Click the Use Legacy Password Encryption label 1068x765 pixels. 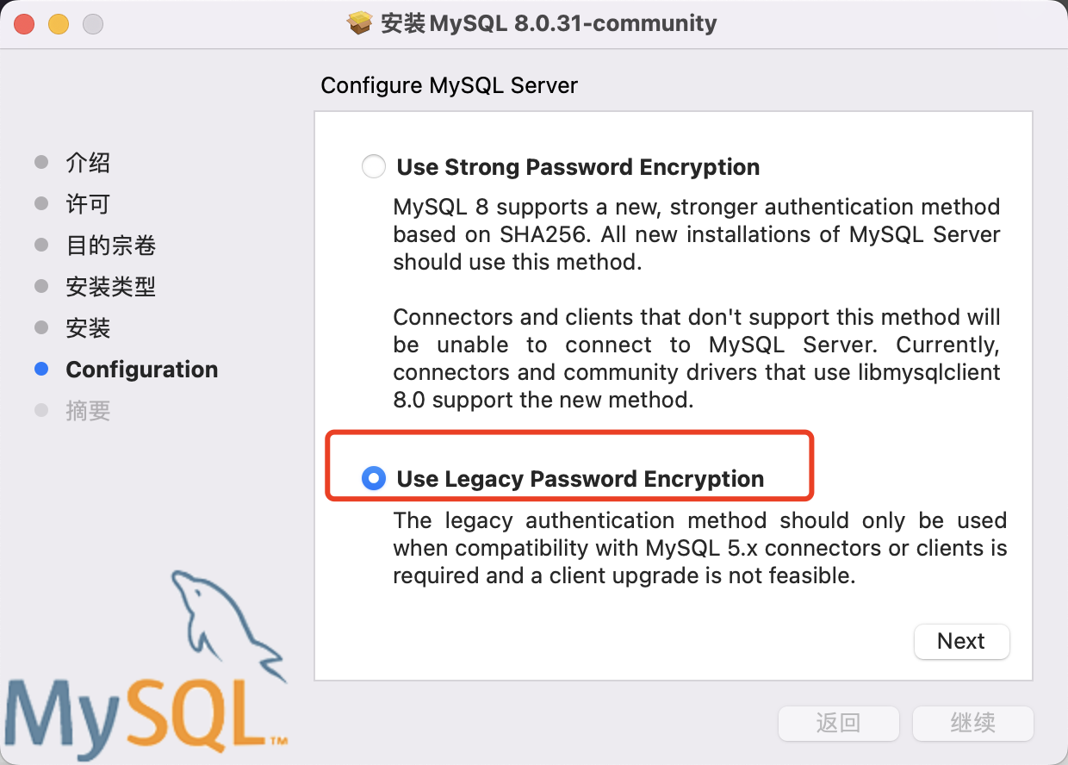tap(580, 478)
